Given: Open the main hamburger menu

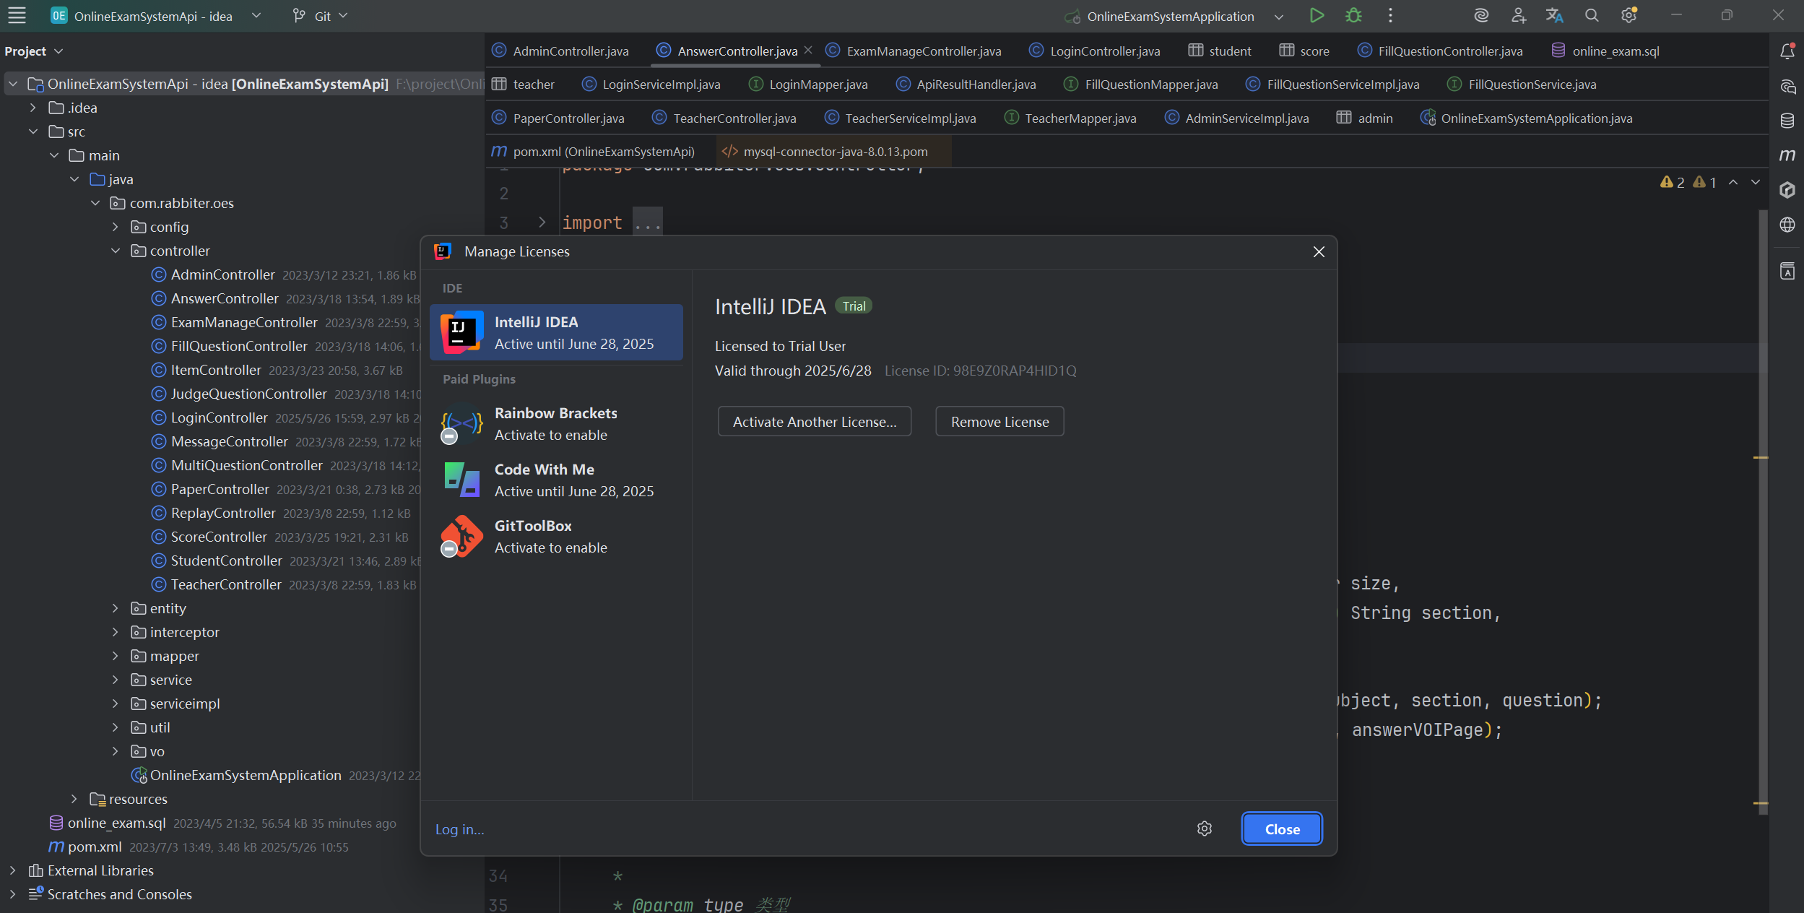Looking at the screenshot, I should tap(17, 15).
